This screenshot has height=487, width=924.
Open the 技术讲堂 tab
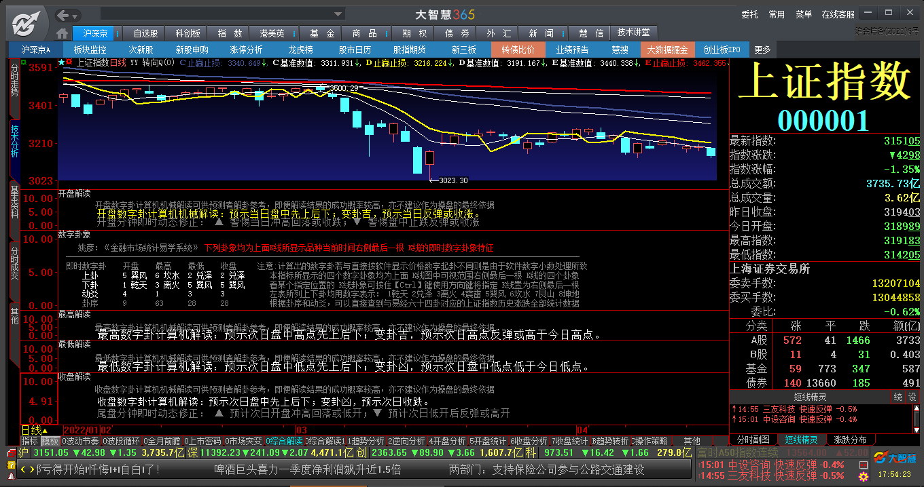(x=634, y=33)
